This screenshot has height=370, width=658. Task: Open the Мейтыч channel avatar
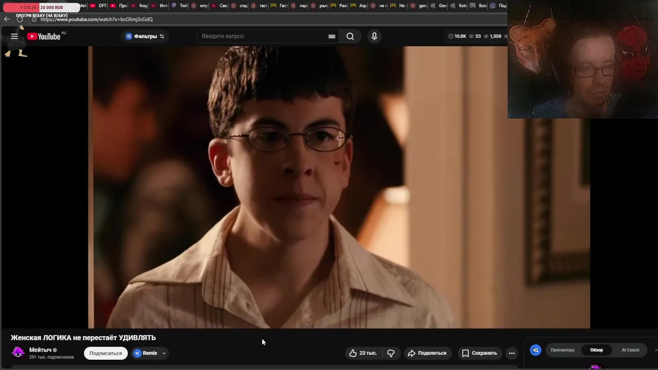tap(18, 353)
